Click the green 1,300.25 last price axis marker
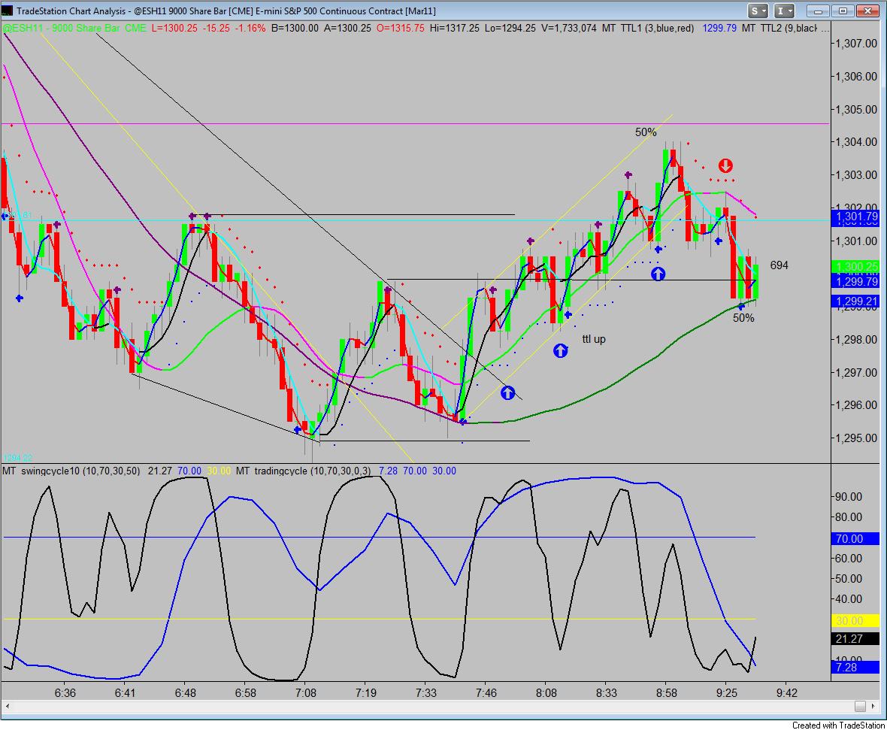The image size is (887, 730). click(x=855, y=267)
